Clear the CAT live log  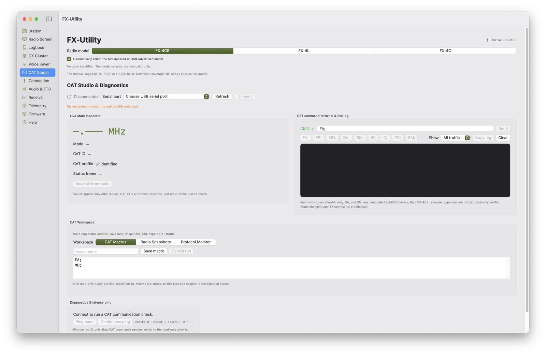click(503, 138)
